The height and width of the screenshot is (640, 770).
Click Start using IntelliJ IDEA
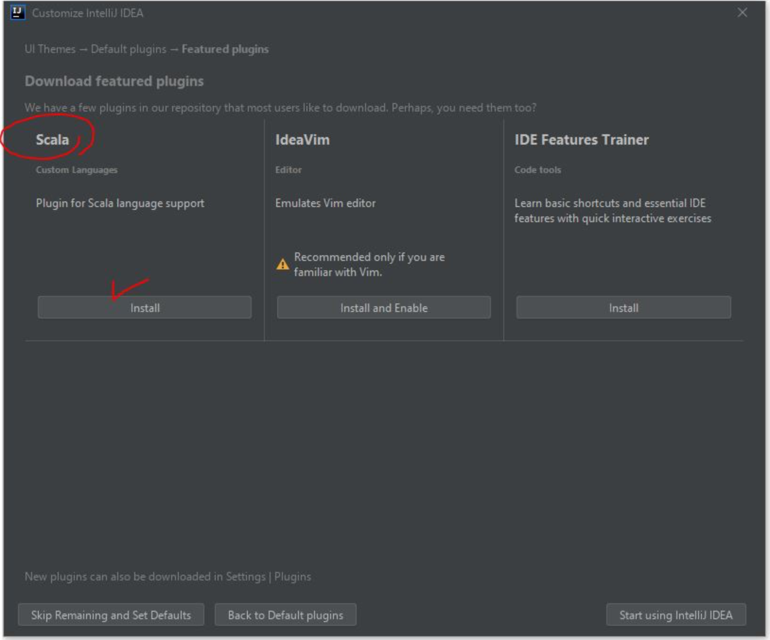(x=676, y=615)
